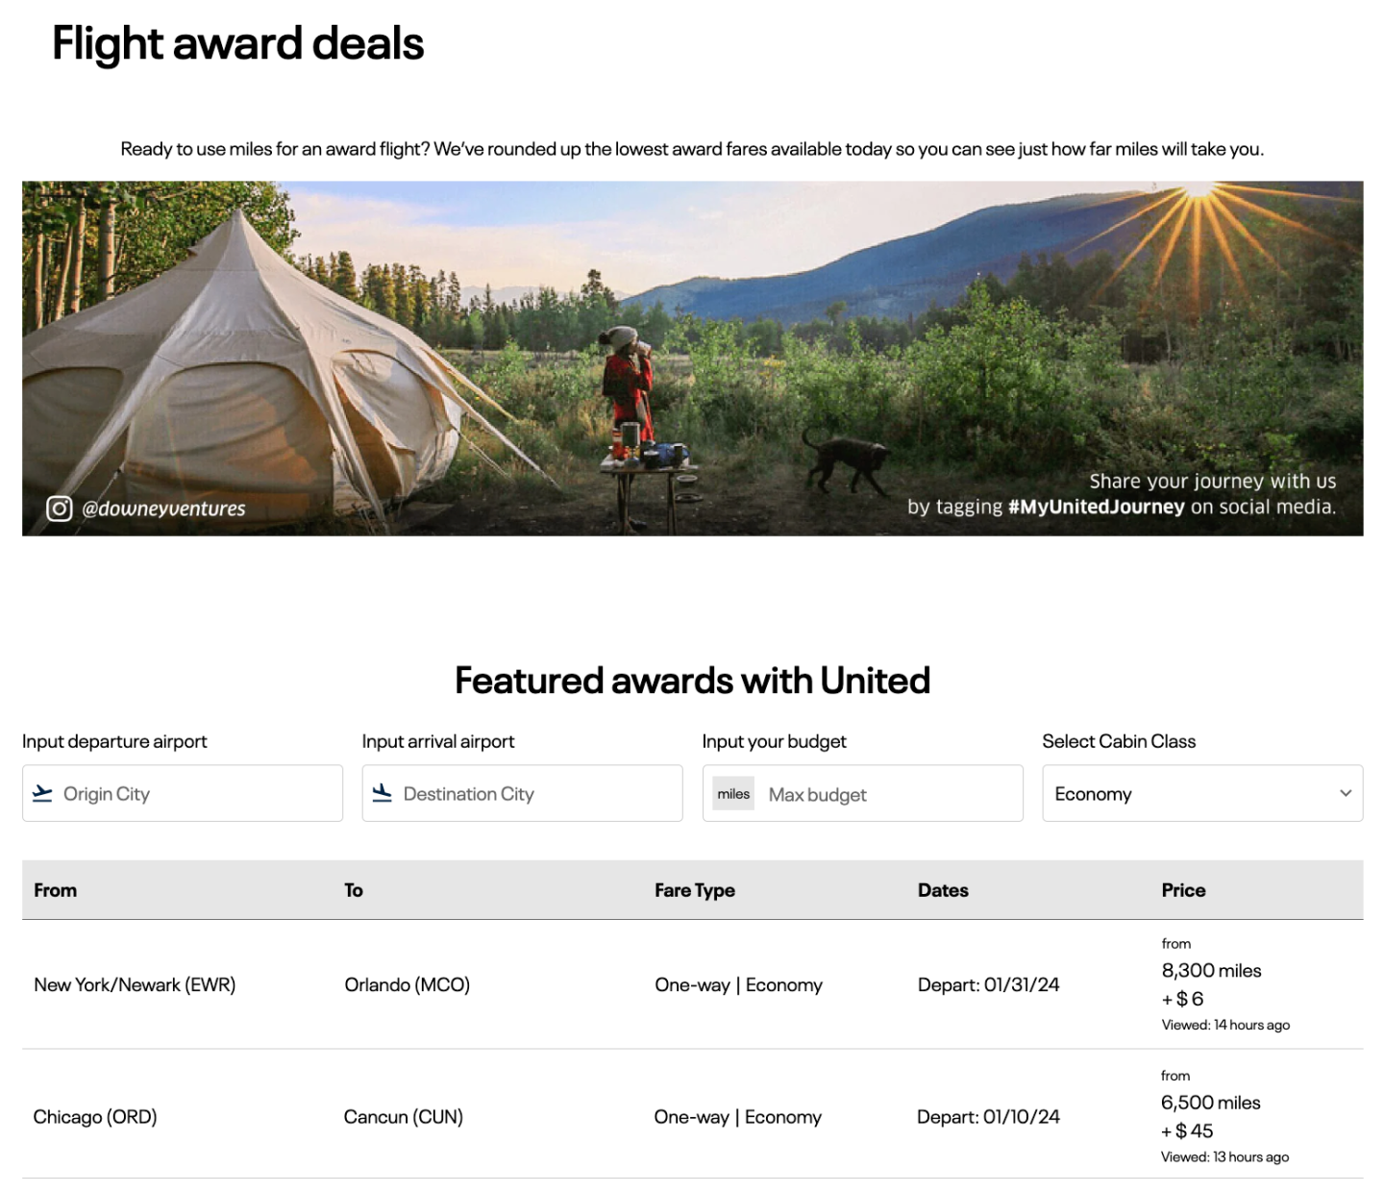This screenshot has width=1384, height=1192.
Task: Click the @downeyventures handle on the photo
Action: coord(163,509)
